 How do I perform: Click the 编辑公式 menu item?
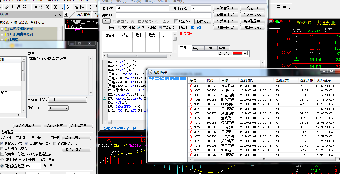21,22
